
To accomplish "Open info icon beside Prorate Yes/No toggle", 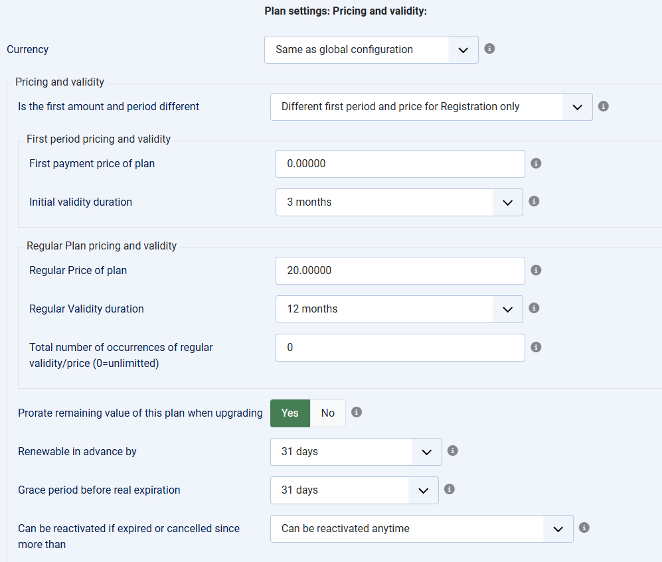I will click(357, 412).
